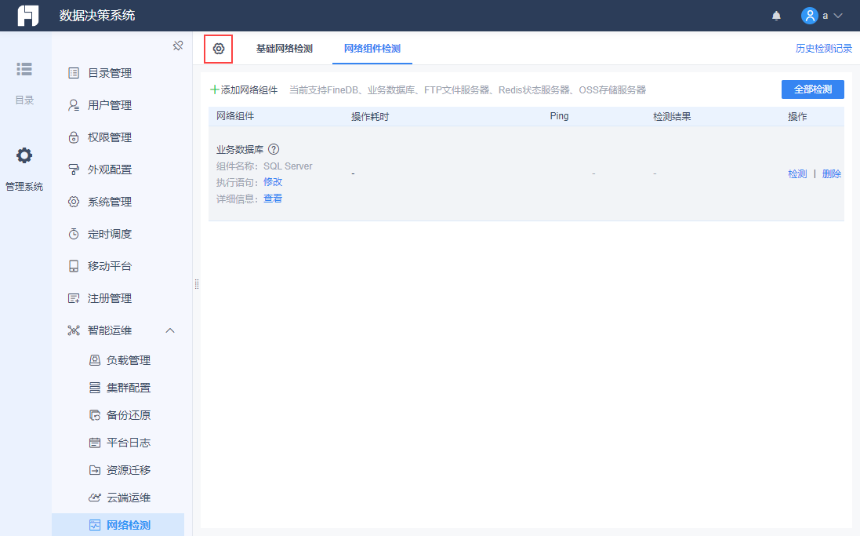Open network detection settings gear
Viewport: 860px width, 536px height.
click(218, 49)
